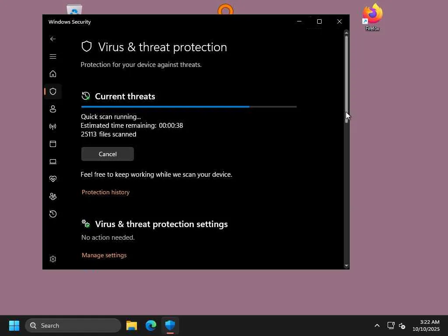Click the quick scan progress bar
This screenshot has width=448, height=336.
pos(189,107)
